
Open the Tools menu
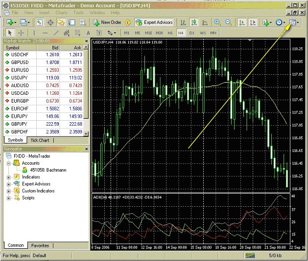pos(78,13)
